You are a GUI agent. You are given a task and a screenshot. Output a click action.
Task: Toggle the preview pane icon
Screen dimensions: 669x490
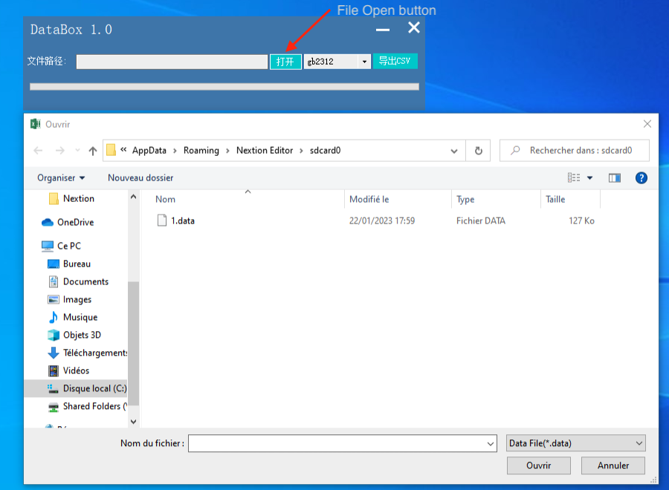(615, 177)
